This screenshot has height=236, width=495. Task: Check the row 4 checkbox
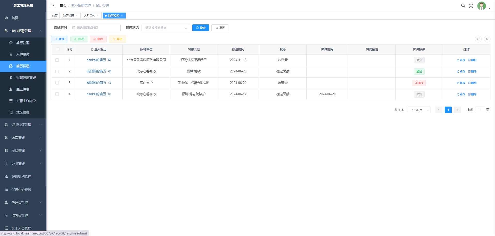pyautogui.click(x=57, y=94)
